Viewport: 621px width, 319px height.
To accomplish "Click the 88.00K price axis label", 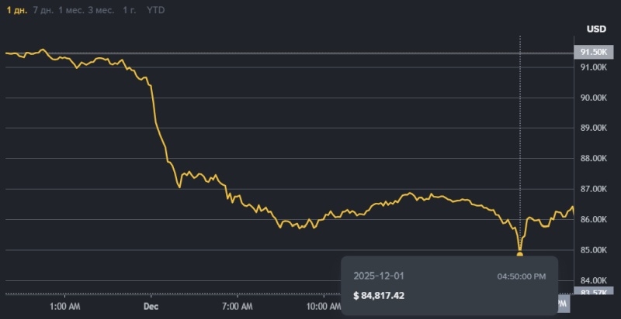I will tap(593, 159).
